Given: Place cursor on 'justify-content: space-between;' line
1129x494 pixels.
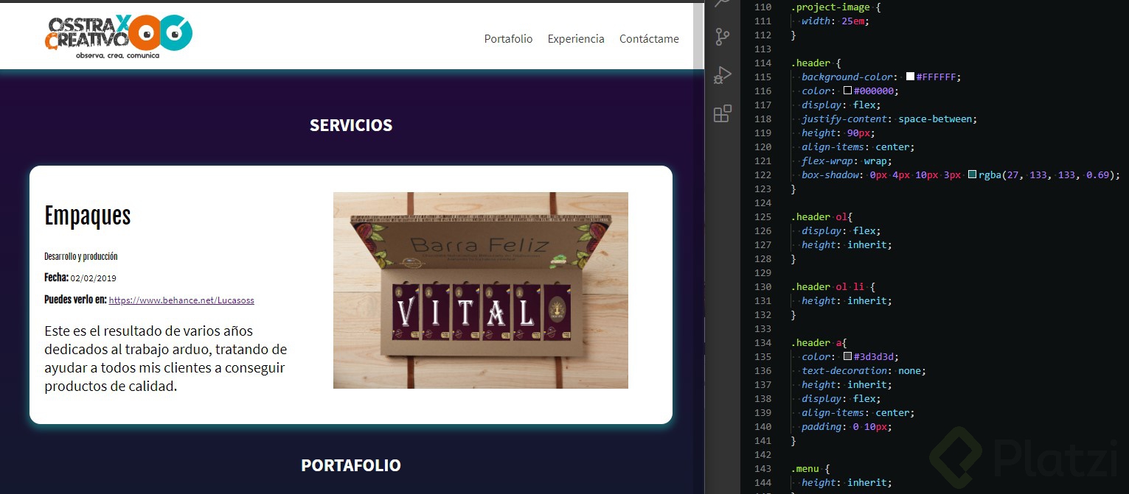Looking at the screenshot, I should click(889, 119).
